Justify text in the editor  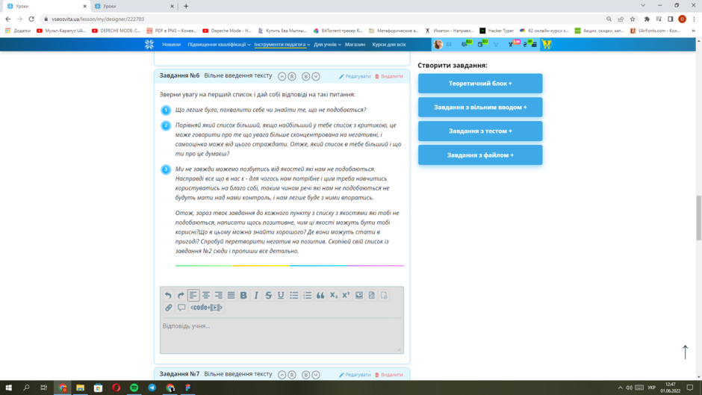click(x=231, y=295)
